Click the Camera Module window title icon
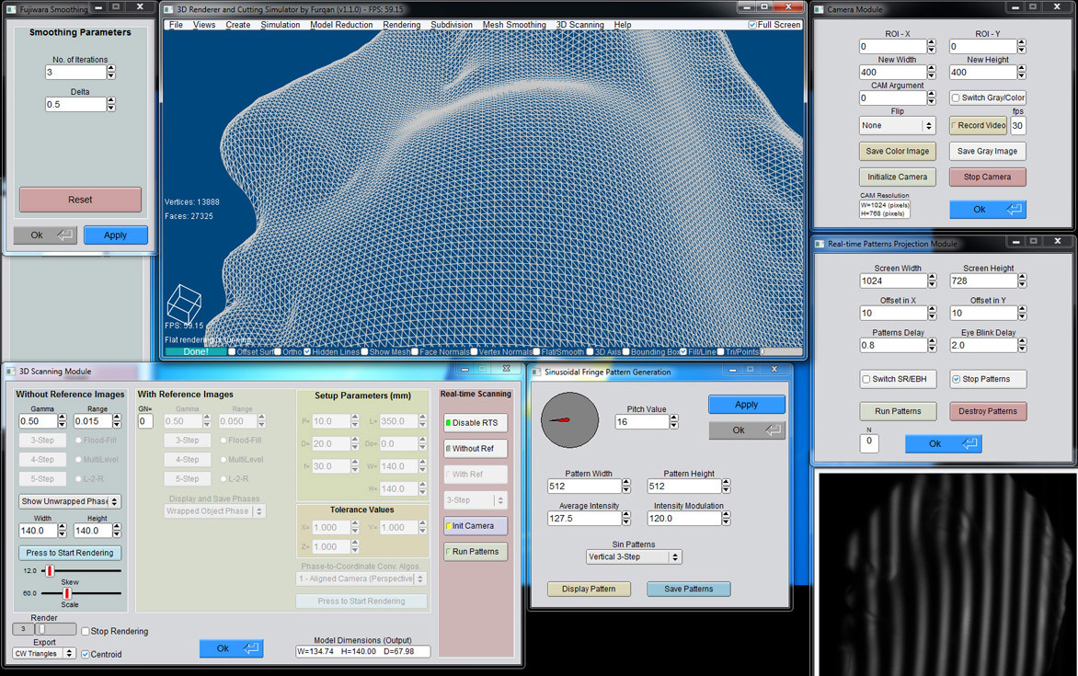 click(x=820, y=9)
